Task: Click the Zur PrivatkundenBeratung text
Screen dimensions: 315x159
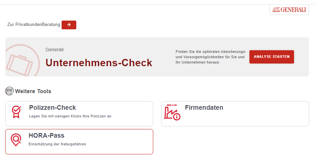Action: pos(34,25)
